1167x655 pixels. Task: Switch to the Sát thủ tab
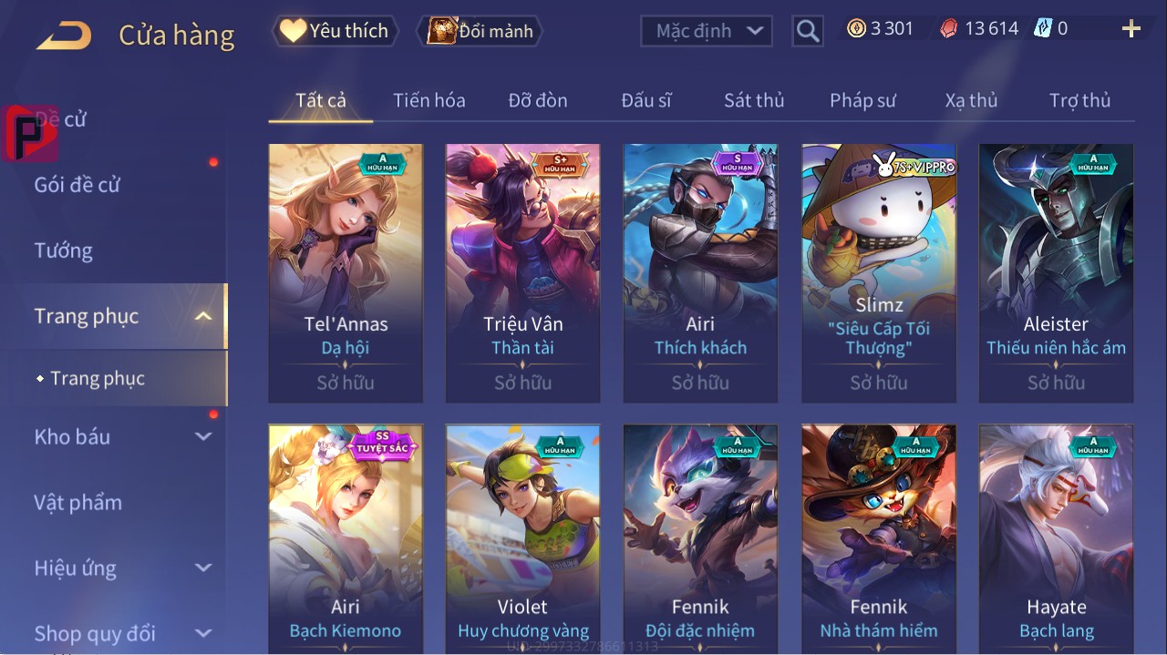coord(754,100)
